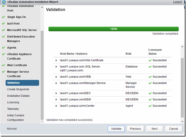Open the Agents wizard step
The image size is (186, 137).
tap(12, 48)
